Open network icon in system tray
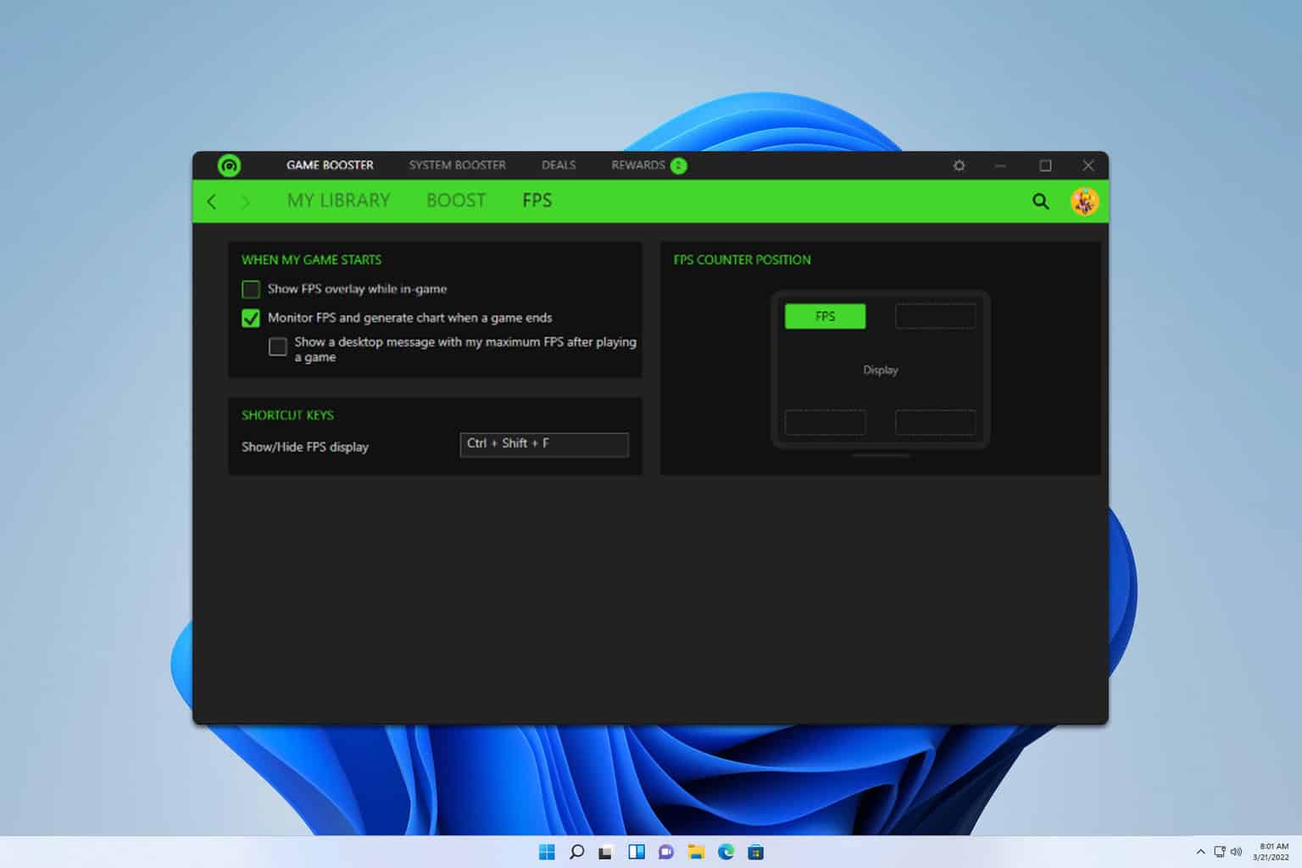The image size is (1302, 868). pos(1219,852)
